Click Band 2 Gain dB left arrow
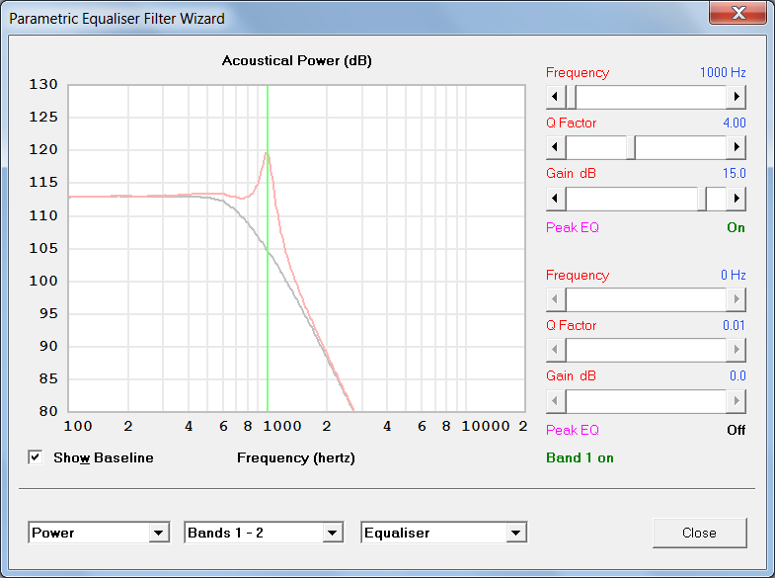Screen dimensions: 775x578 pyautogui.click(x=556, y=400)
